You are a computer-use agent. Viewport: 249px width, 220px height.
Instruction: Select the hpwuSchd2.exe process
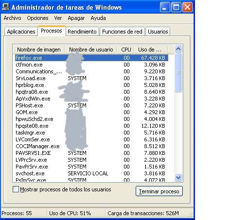[91, 119]
